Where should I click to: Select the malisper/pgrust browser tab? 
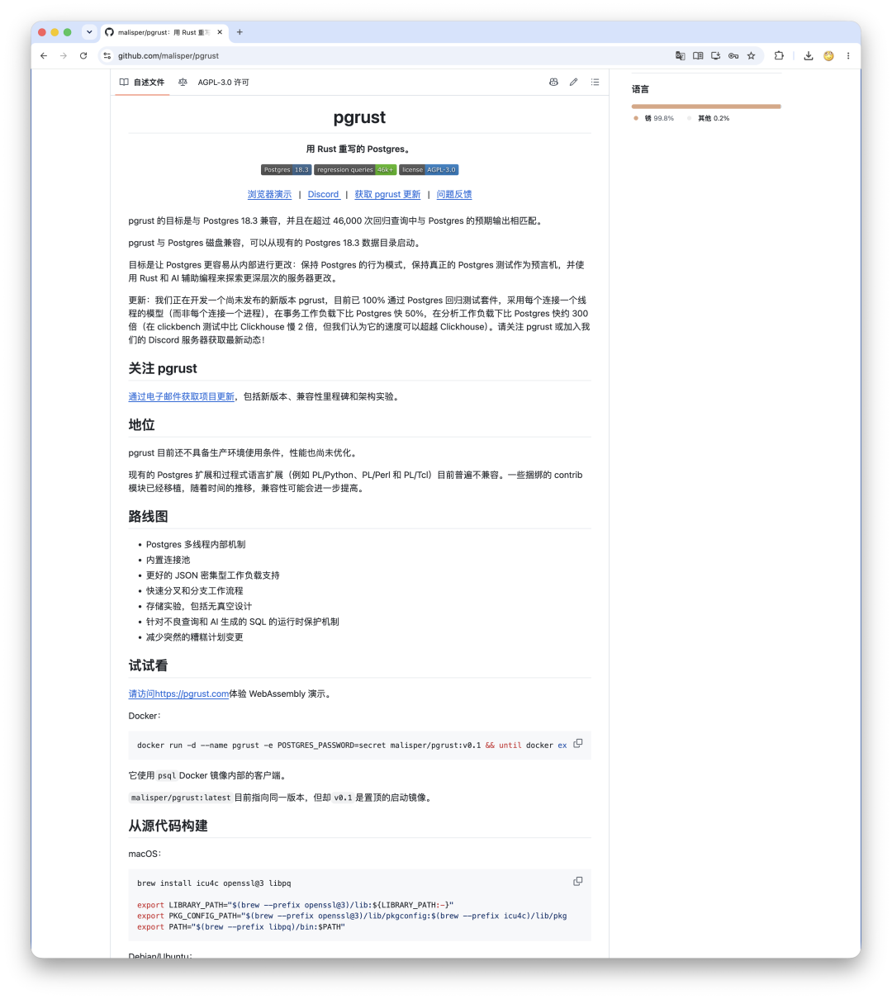coord(164,32)
